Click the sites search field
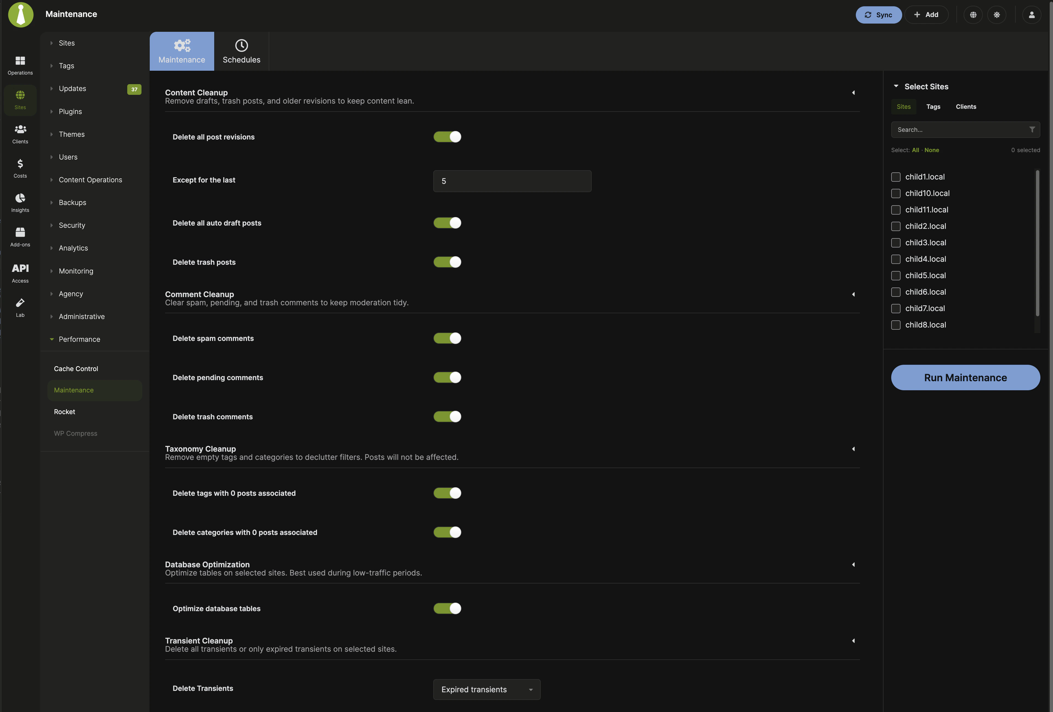This screenshot has width=1053, height=712. [x=956, y=130]
